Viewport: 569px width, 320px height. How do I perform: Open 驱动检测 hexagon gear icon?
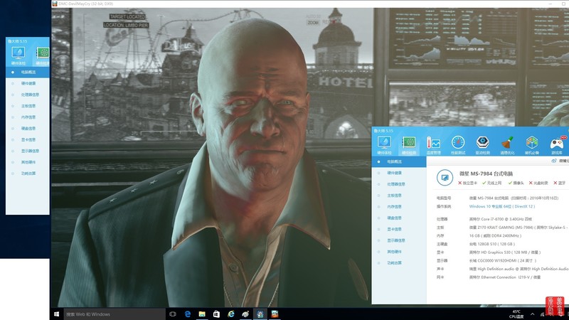pyautogui.click(x=483, y=145)
